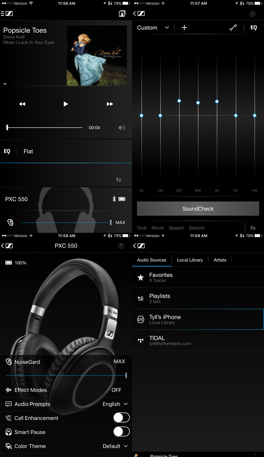
Task: Switch to the Local Library tab
Action: pos(190,260)
